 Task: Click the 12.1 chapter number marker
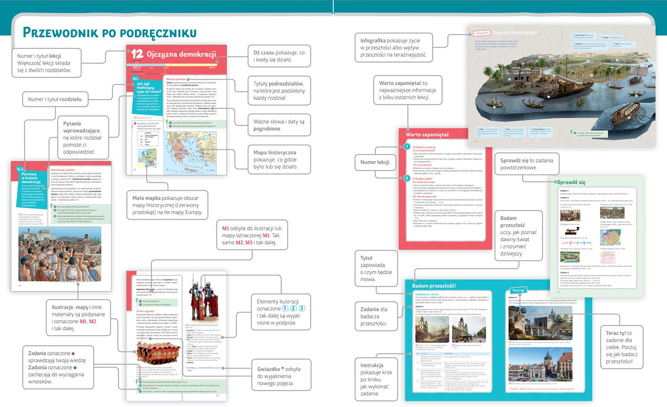pos(135,78)
